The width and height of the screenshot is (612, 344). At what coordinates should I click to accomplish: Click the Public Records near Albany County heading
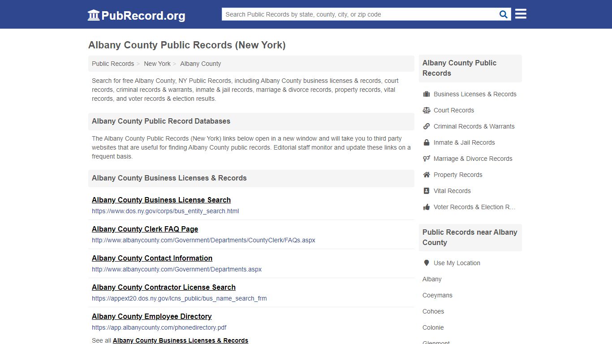coord(470,237)
